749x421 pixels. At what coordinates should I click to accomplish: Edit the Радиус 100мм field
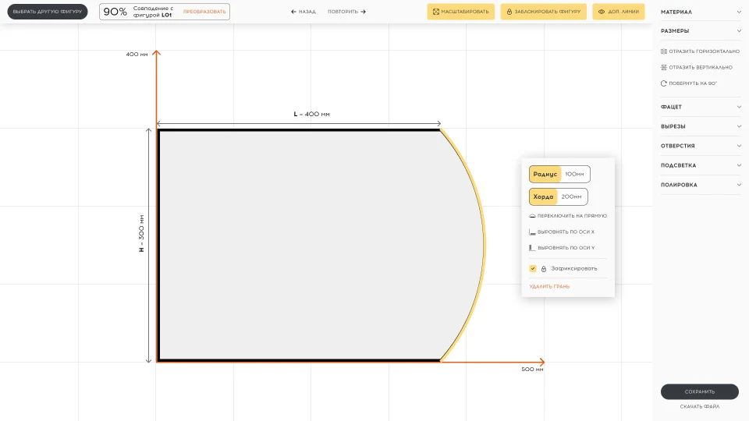pyautogui.click(x=574, y=174)
